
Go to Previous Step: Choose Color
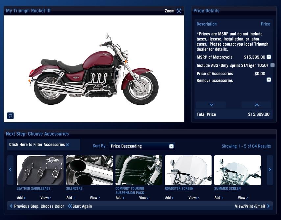click(37, 206)
